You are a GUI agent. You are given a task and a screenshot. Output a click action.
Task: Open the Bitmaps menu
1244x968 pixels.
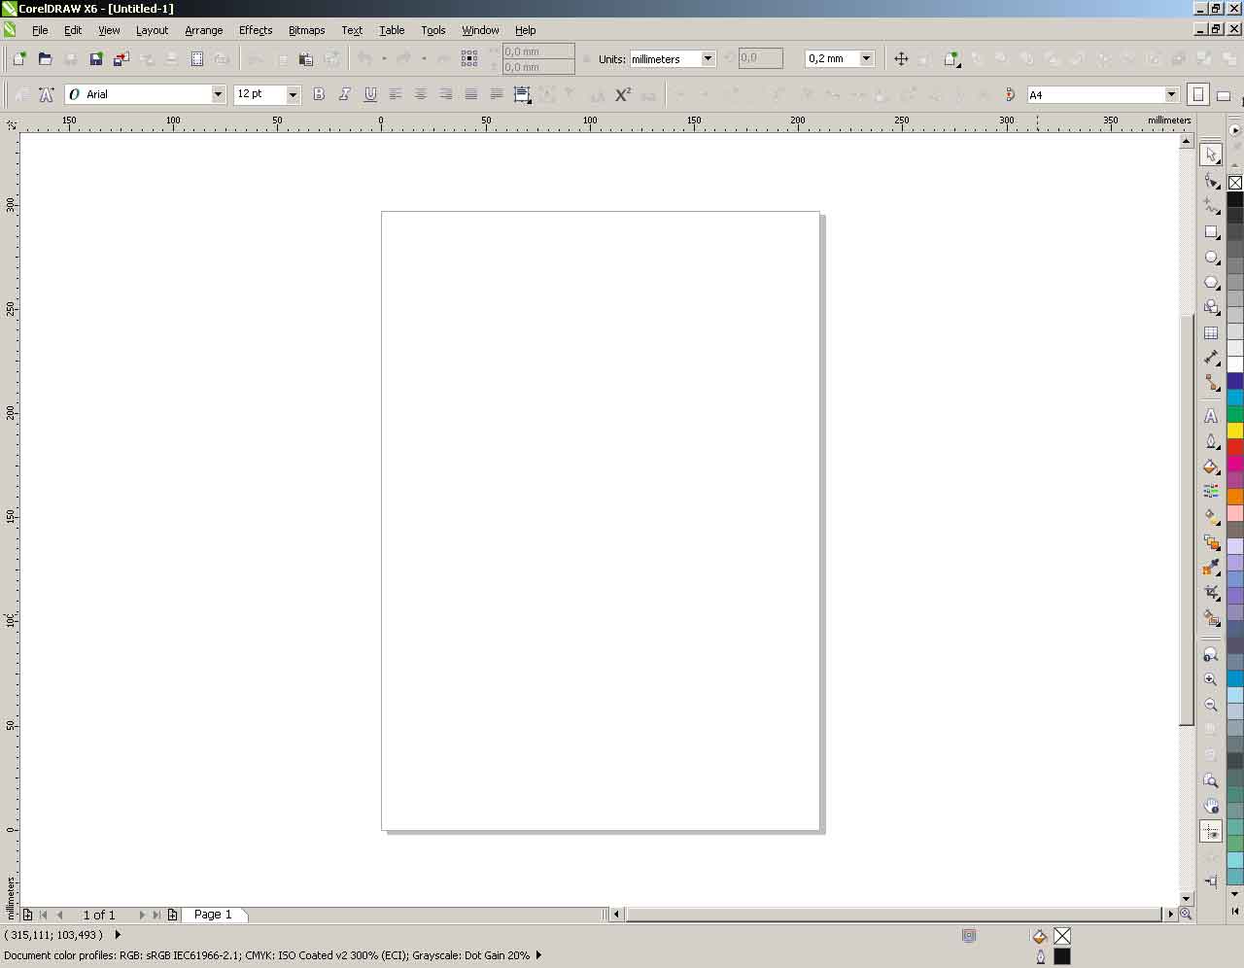306,30
